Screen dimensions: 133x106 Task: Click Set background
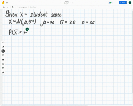coord(23,7)
